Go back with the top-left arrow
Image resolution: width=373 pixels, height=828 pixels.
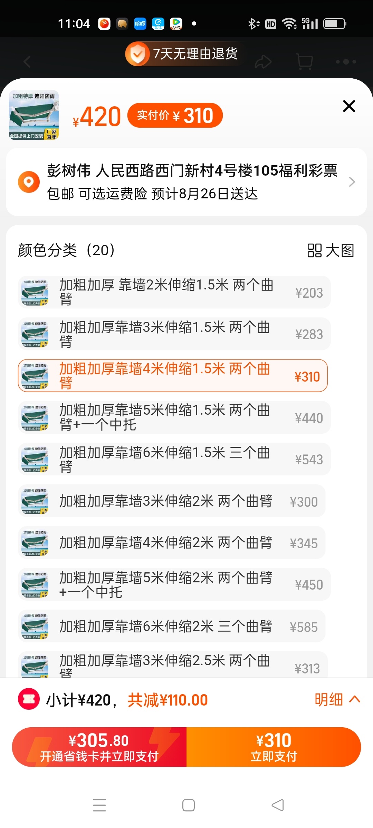click(x=27, y=62)
